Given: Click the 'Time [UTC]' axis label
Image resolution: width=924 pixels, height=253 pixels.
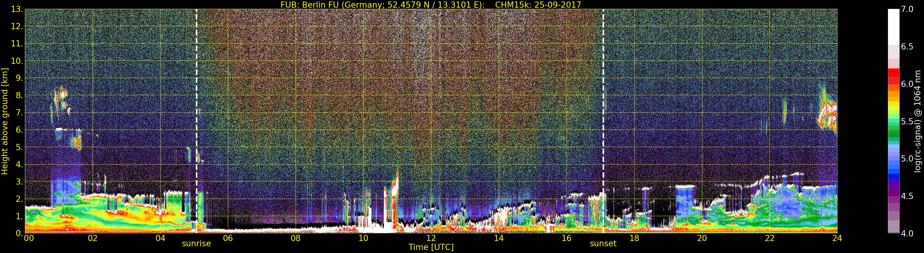Looking at the screenshot, I should 431,247.
